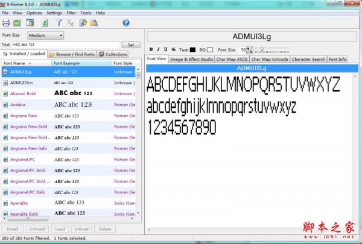Open the File menu
Screen dimensions: 362x244
(x=5, y=13)
